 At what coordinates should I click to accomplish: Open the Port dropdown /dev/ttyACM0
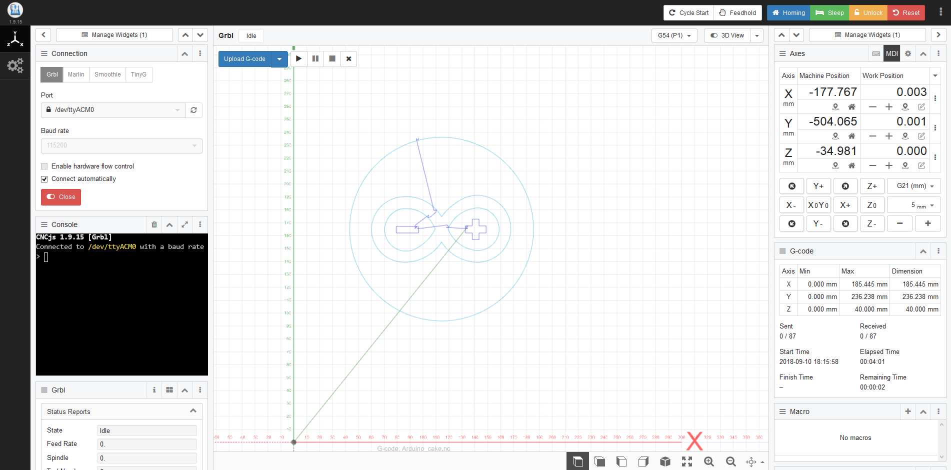click(x=113, y=110)
